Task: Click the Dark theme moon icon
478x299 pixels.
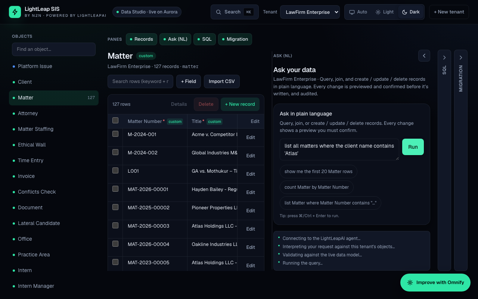Action: (404, 12)
